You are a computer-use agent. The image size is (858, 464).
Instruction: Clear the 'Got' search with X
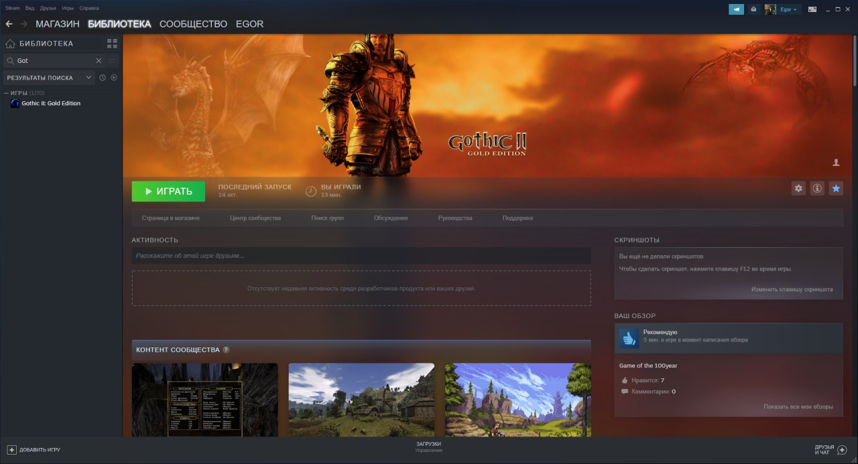(x=99, y=60)
